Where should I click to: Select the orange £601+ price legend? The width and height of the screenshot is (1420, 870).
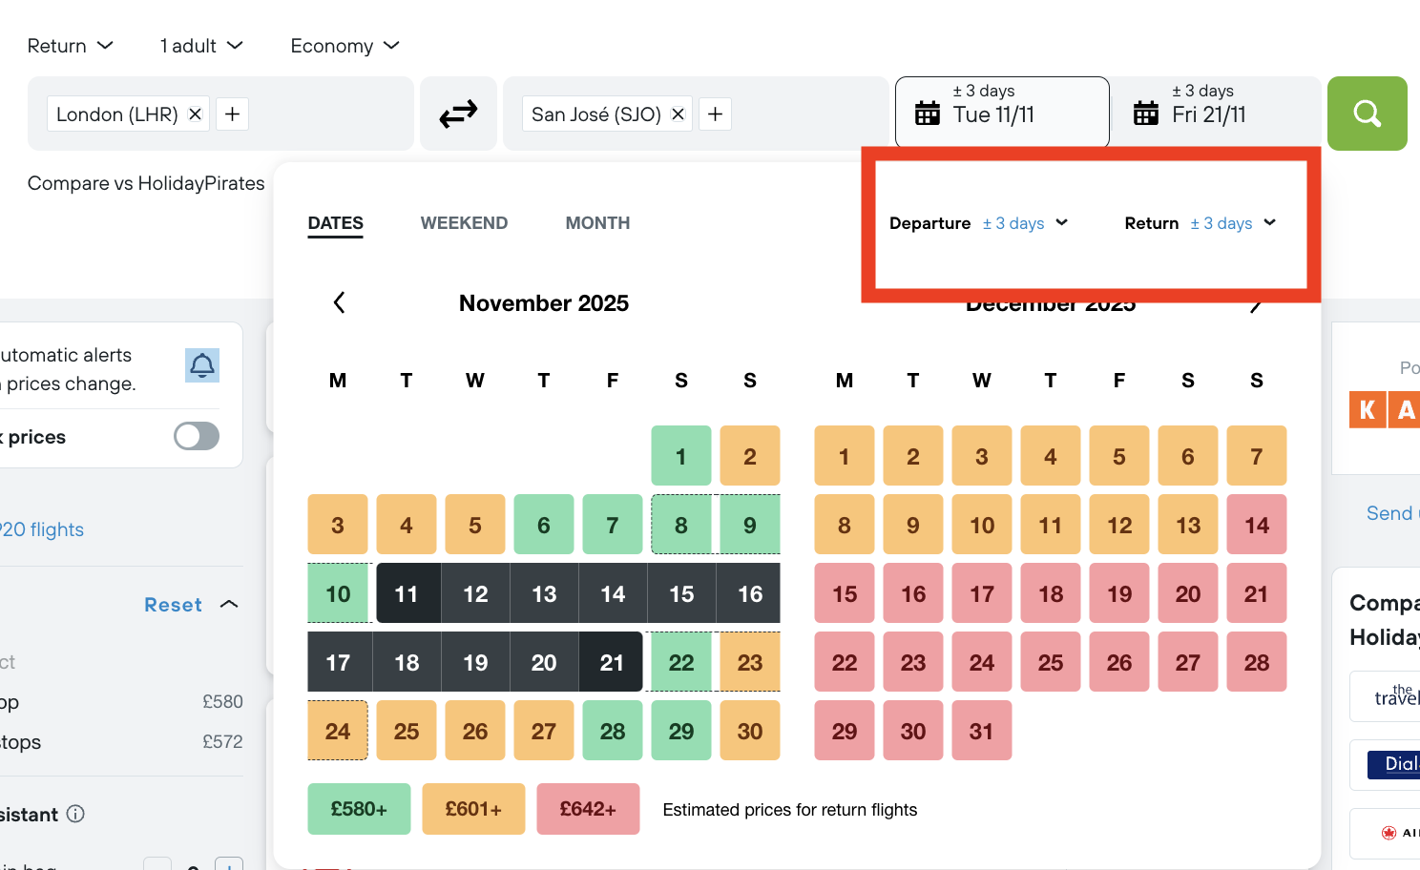473,809
